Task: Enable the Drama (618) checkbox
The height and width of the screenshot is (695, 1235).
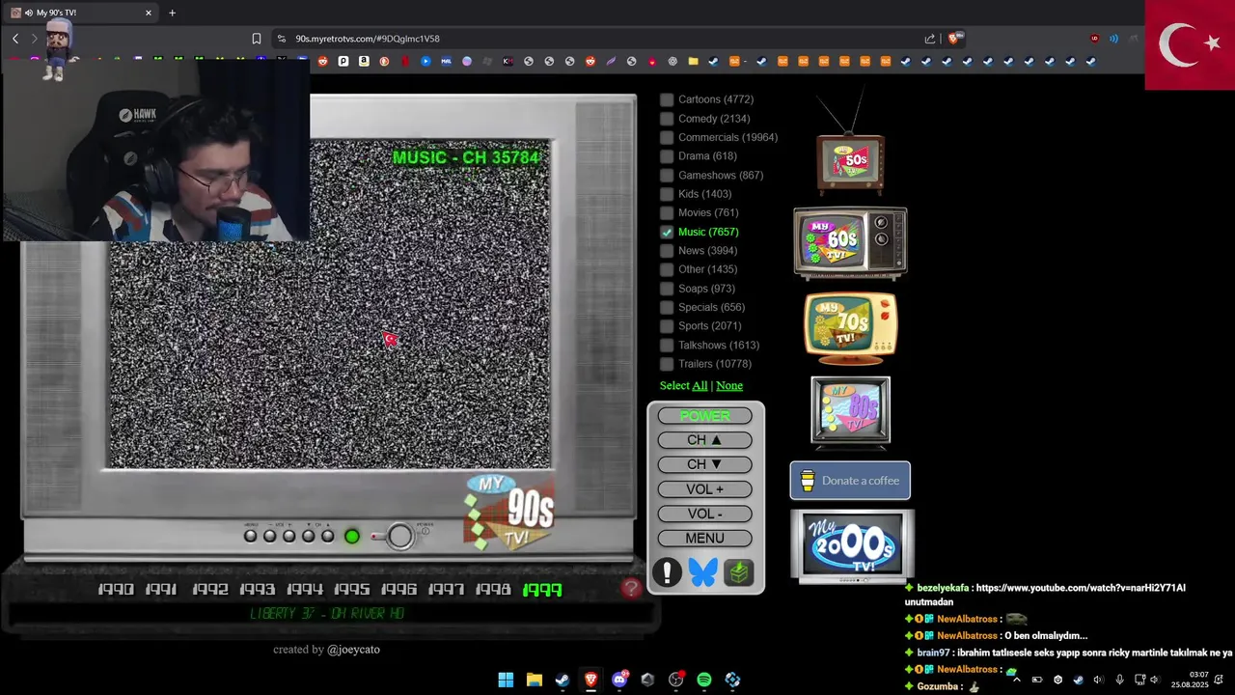Action: 667,156
